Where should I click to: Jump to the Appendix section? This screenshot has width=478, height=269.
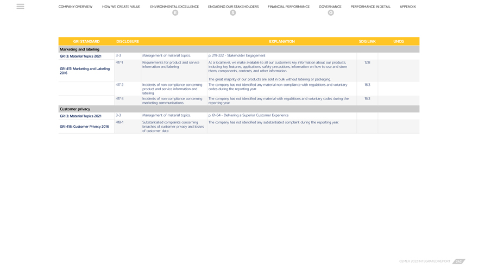tap(407, 7)
